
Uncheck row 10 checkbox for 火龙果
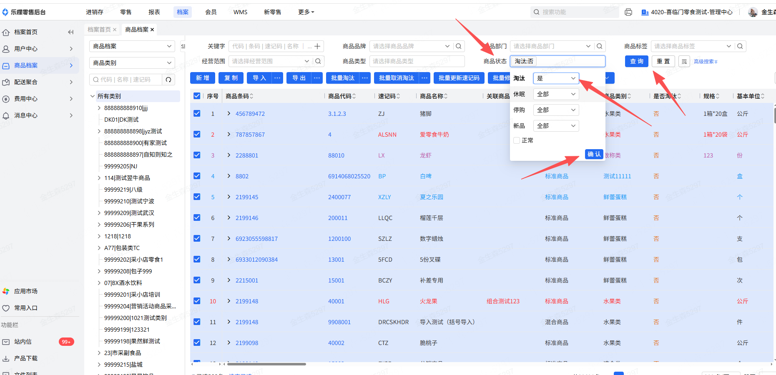pos(197,301)
